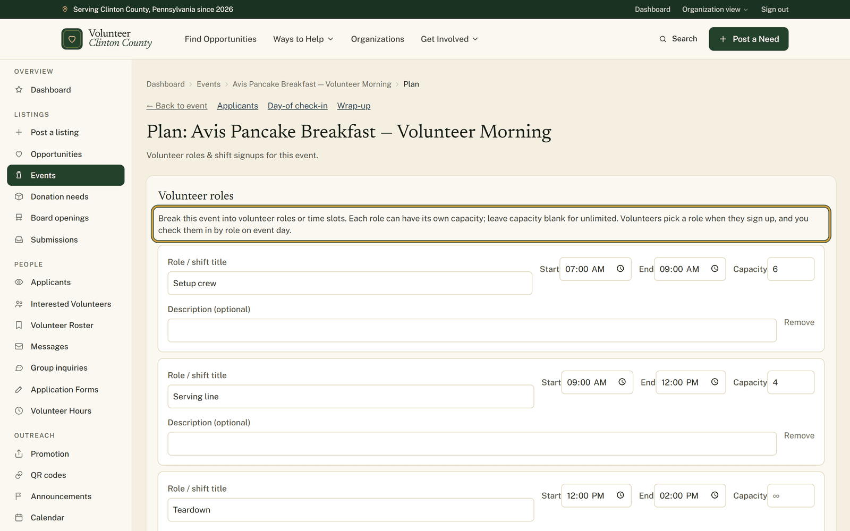Image resolution: width=850 pixels, height=531 pixels.
Task: Click the plus icon beside Post a listing
Action: coord(19,132)
